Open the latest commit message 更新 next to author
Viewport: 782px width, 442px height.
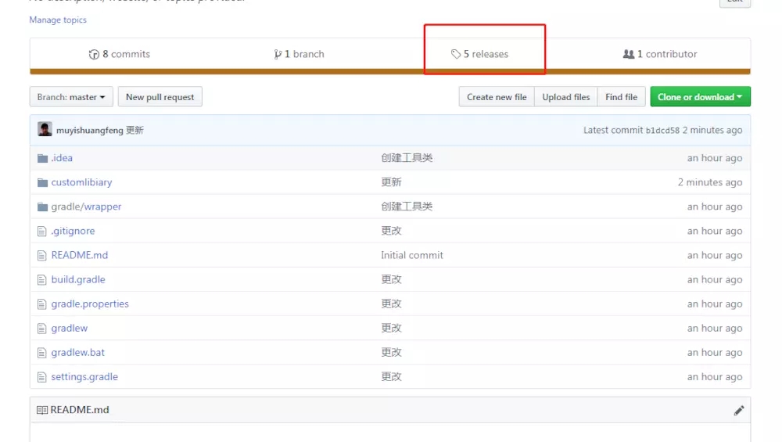click(x=135, y=130)
